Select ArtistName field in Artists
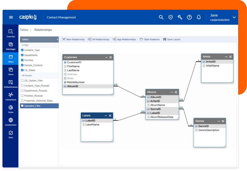 [217, 66]
